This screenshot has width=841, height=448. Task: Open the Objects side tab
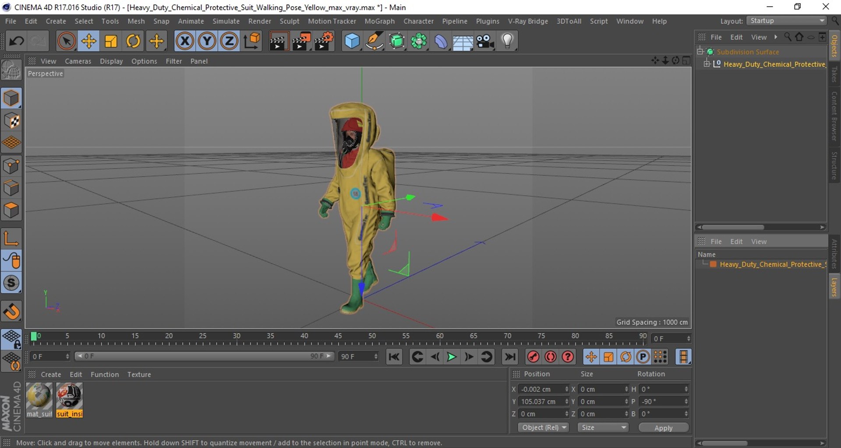[x=834, y=46]
